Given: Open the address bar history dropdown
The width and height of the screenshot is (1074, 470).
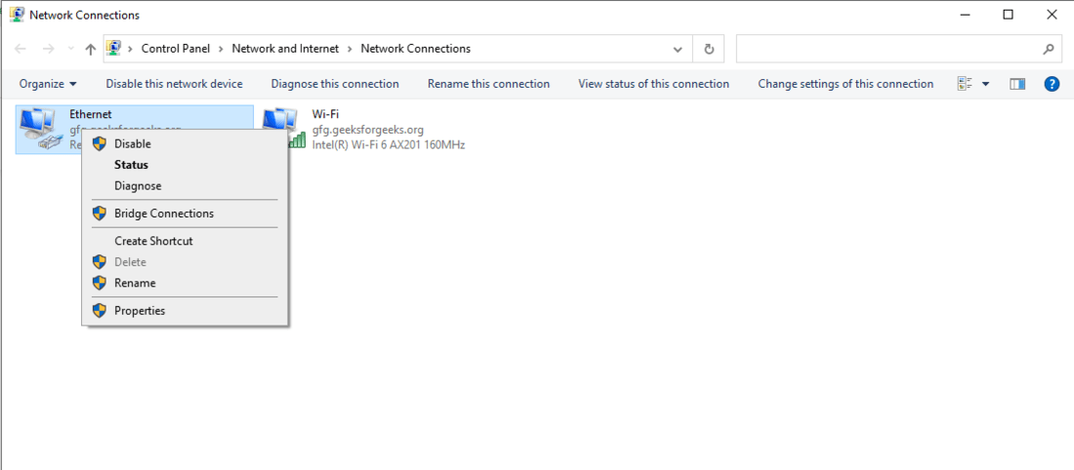Looking at the screenshot, I should (x=678, y=49).
